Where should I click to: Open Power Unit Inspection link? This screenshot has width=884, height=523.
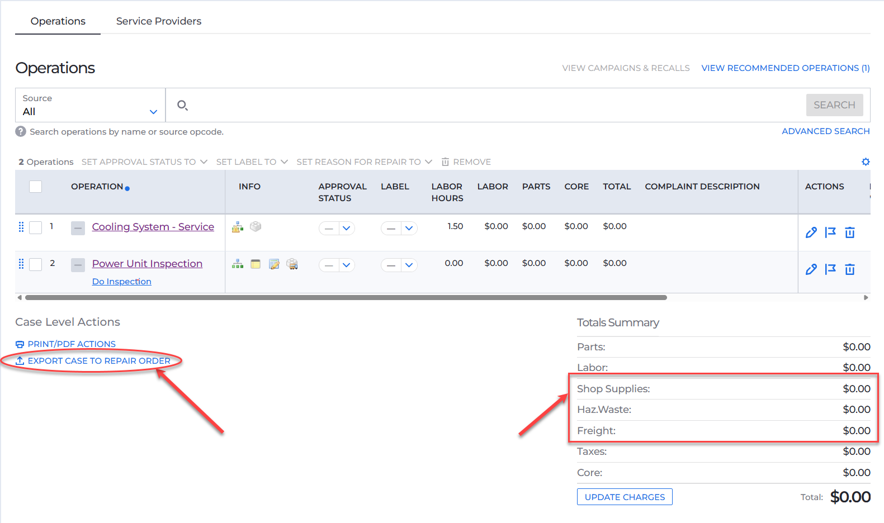click(x=147, y=264)
